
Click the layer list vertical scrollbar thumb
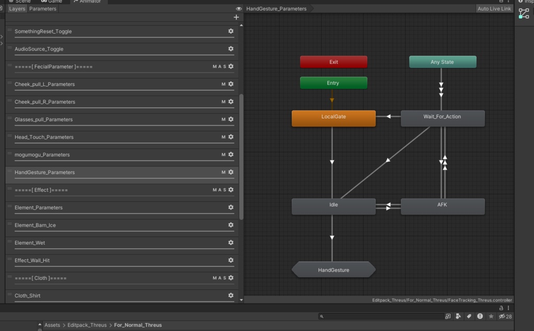click(x=241, y=157)
